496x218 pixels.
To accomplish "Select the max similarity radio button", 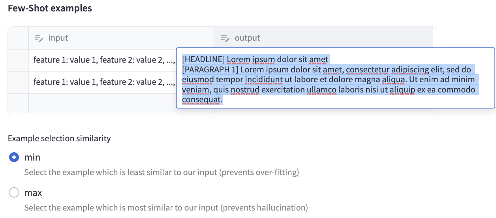I will click(x=14, y=193).
